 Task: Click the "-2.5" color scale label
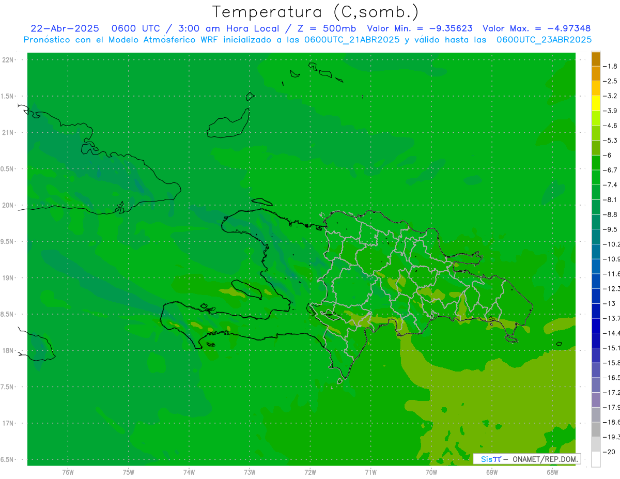click(x=611, y=81)
